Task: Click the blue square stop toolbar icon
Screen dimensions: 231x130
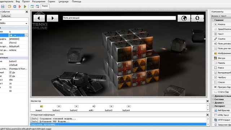Action: [15, 6]
